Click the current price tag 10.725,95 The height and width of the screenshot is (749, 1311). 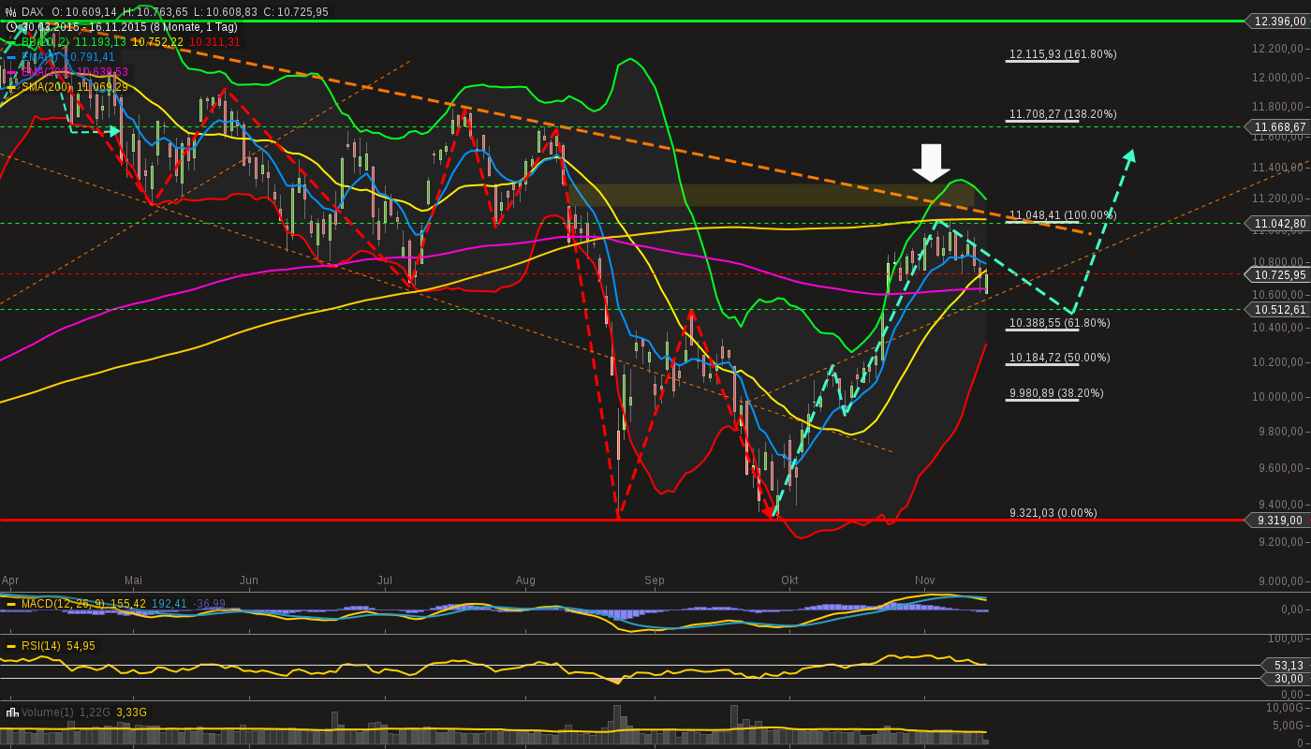(x=1279, y=274)
